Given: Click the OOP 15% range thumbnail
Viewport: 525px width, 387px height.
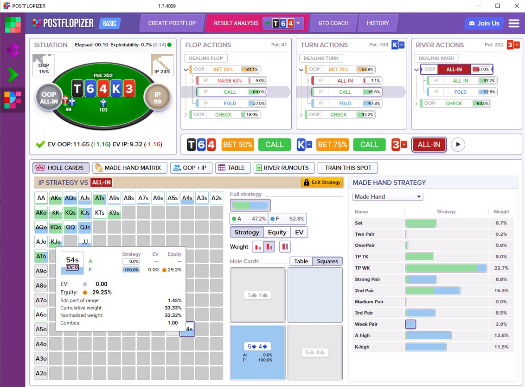Looking at the screenshot, I should 43,66.
